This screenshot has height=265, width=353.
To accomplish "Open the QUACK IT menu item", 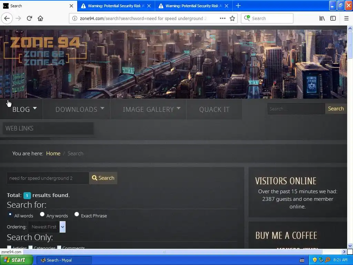I will tap(214, 109).
